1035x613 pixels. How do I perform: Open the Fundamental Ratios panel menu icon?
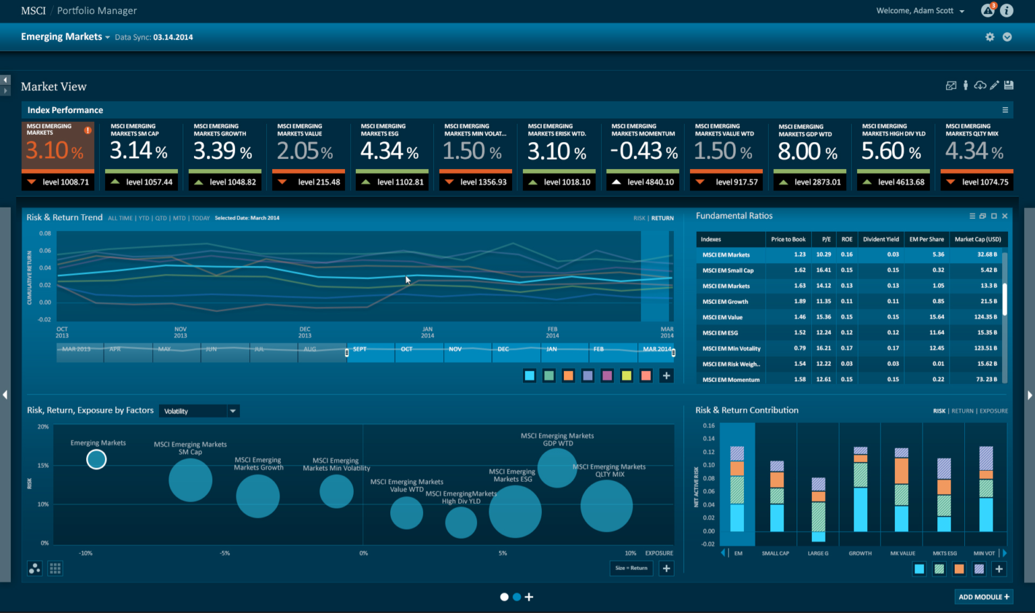pyautogui.click(x=972, y=216)
